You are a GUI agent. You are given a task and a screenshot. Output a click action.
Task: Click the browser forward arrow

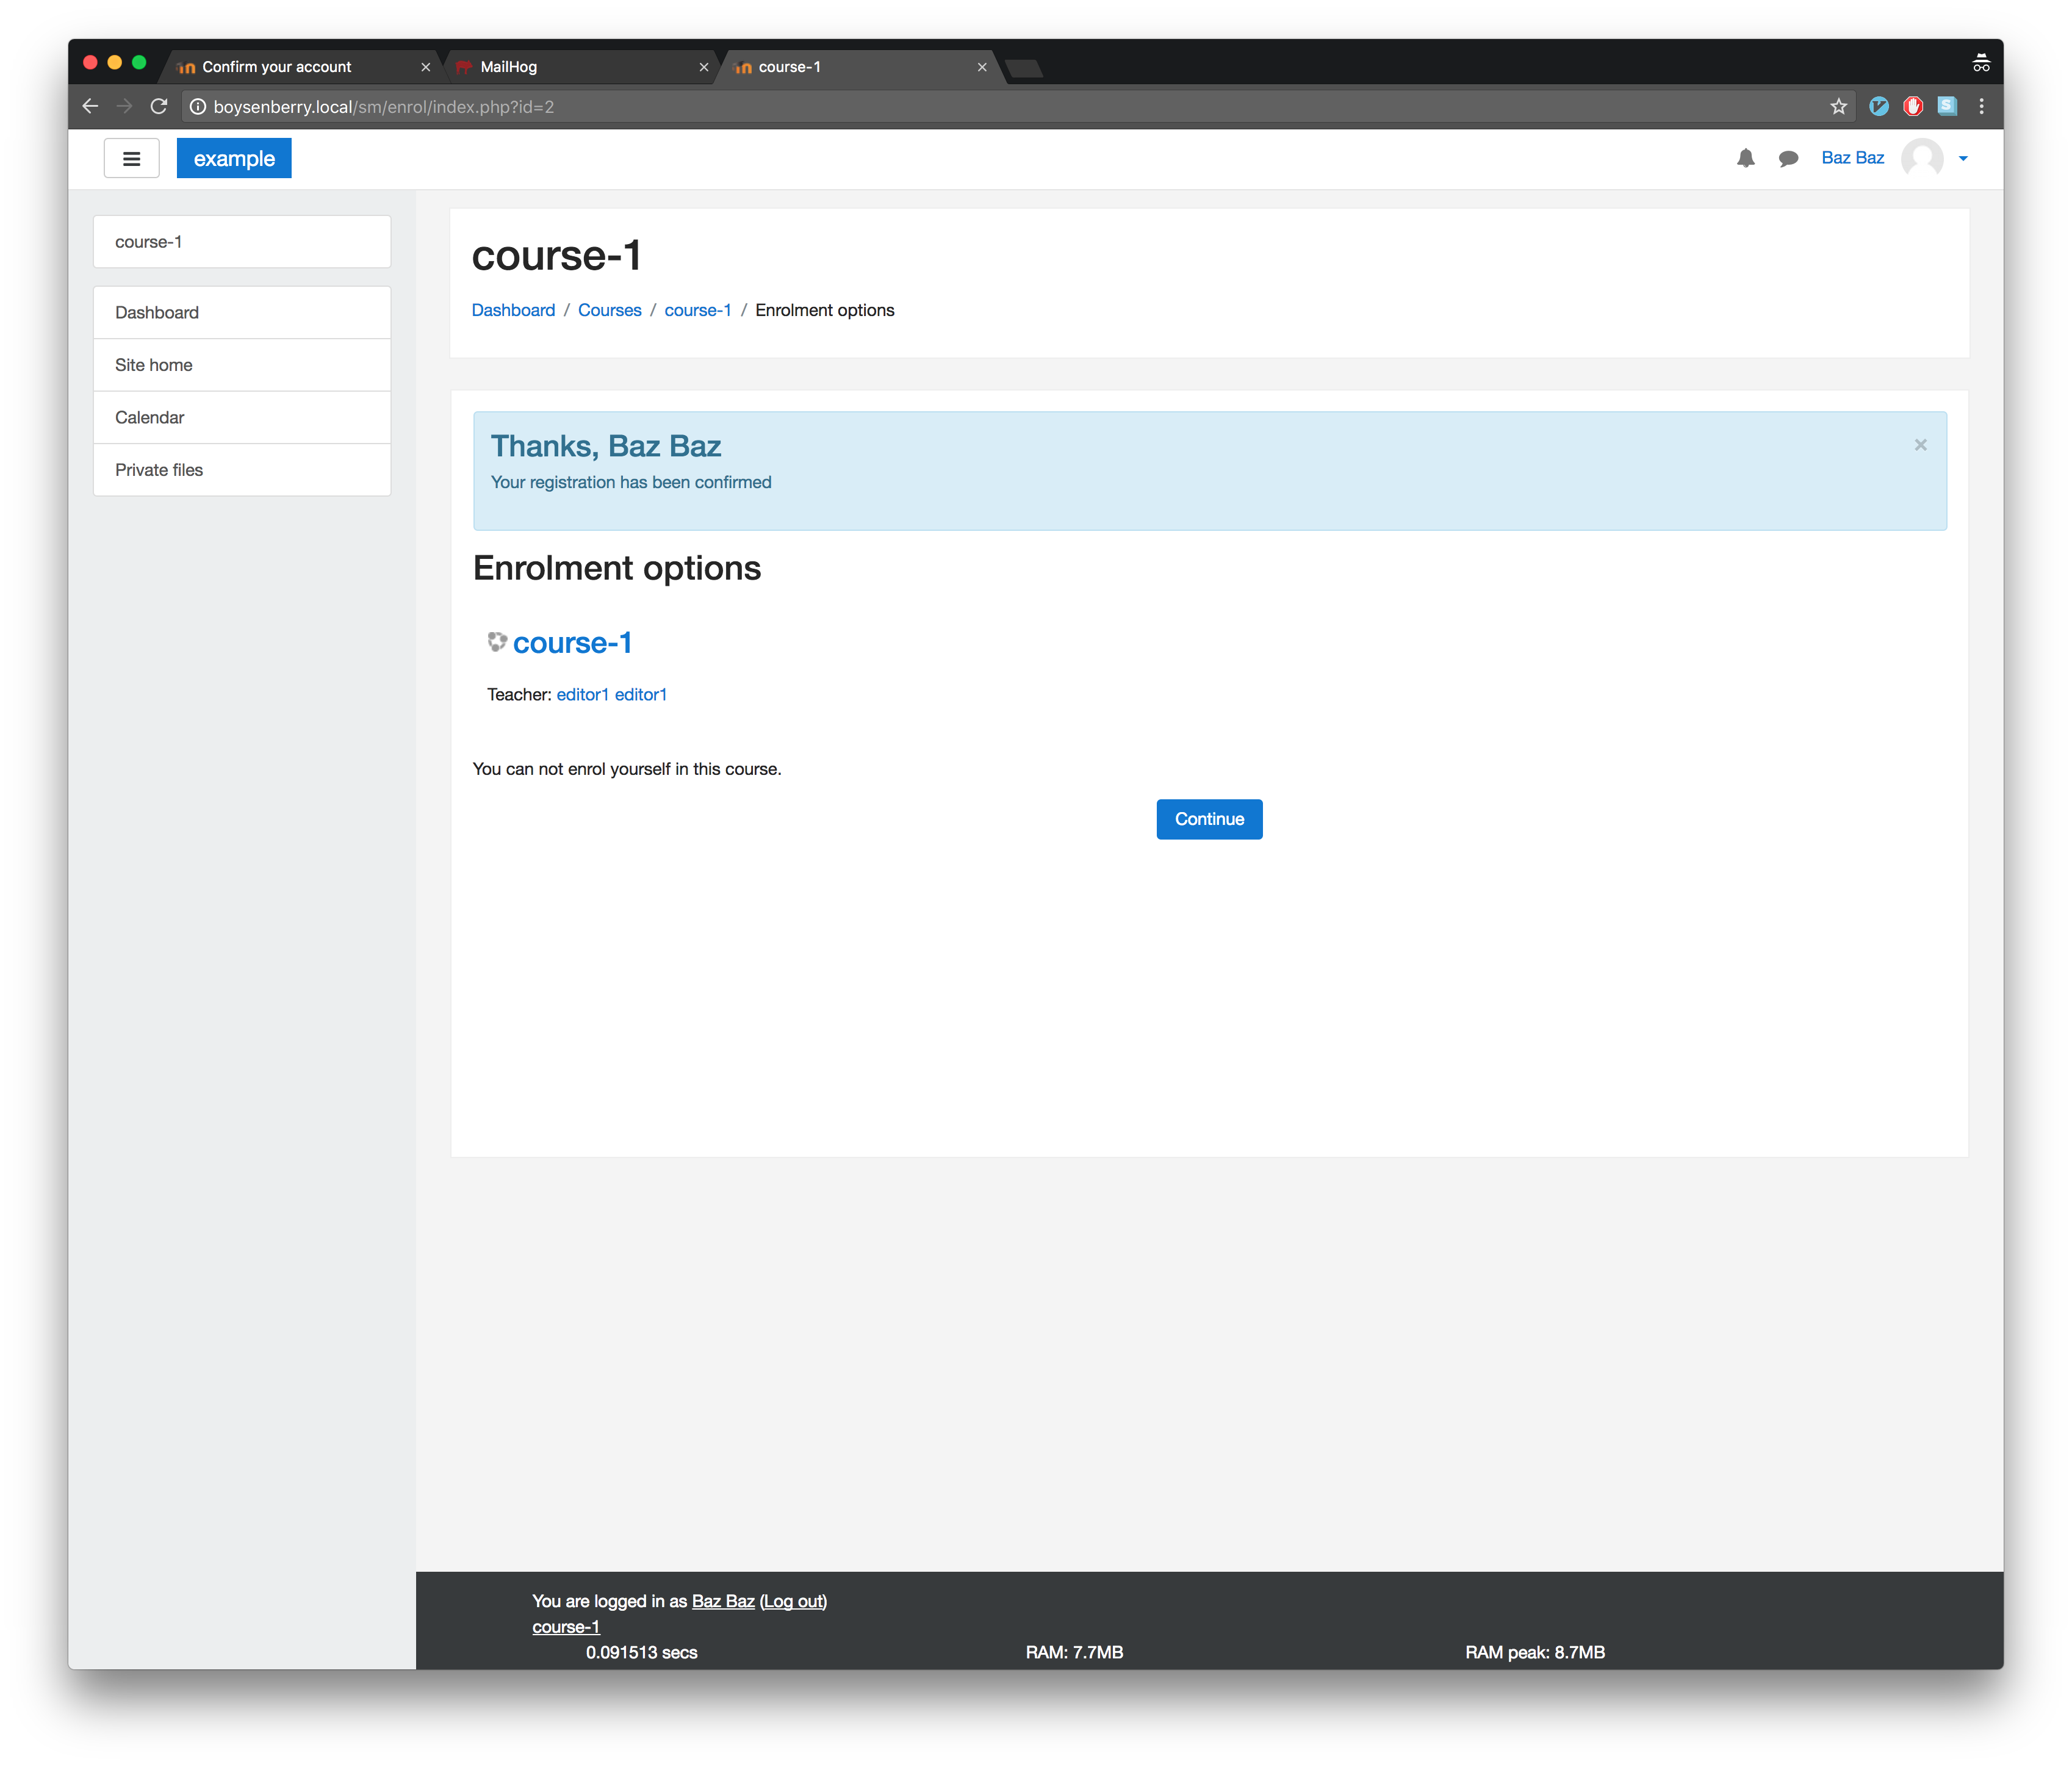[x=124, y=106]
